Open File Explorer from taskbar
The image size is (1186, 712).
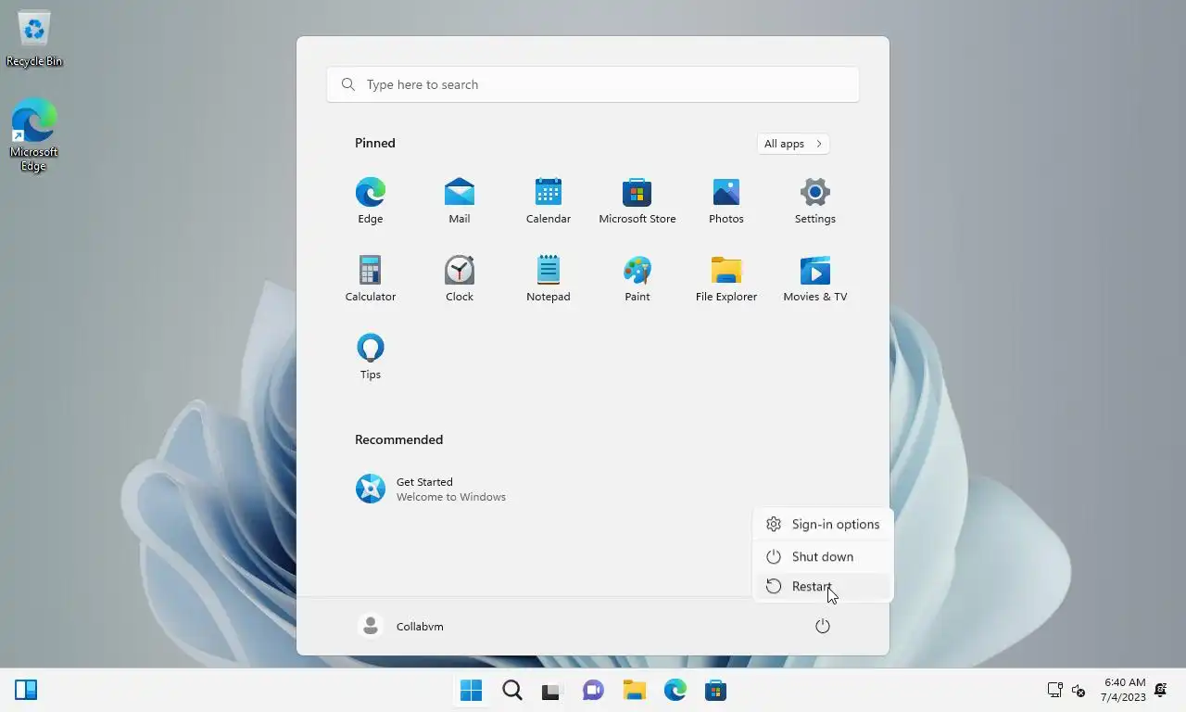pos(634,691)
